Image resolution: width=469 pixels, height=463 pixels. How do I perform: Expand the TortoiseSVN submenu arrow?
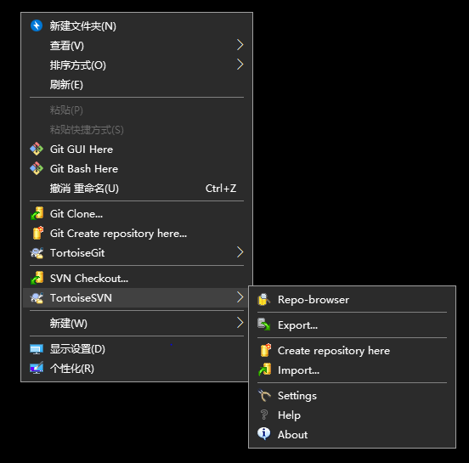tap(240, 297)
